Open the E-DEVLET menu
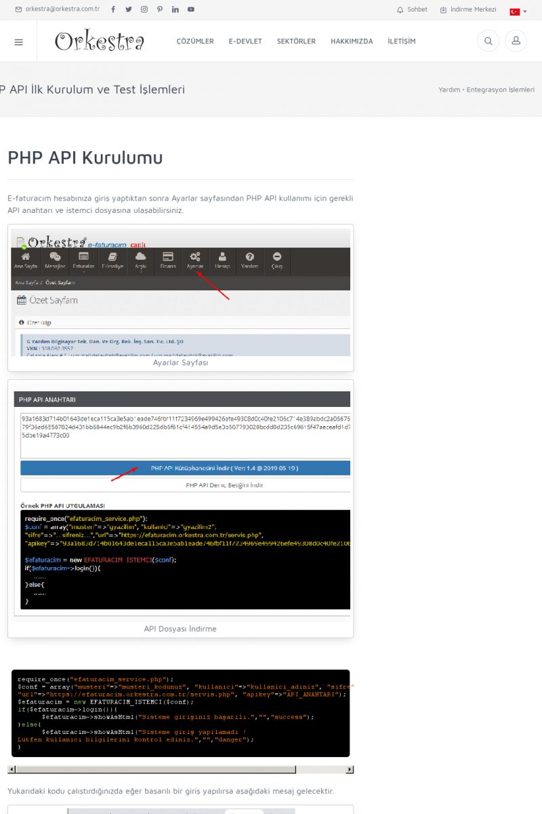Viewport: 542px width, 814px height. click(x=245, y=41)
